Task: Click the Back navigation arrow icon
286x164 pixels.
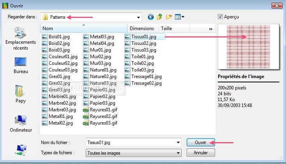Action: point(151,17)
